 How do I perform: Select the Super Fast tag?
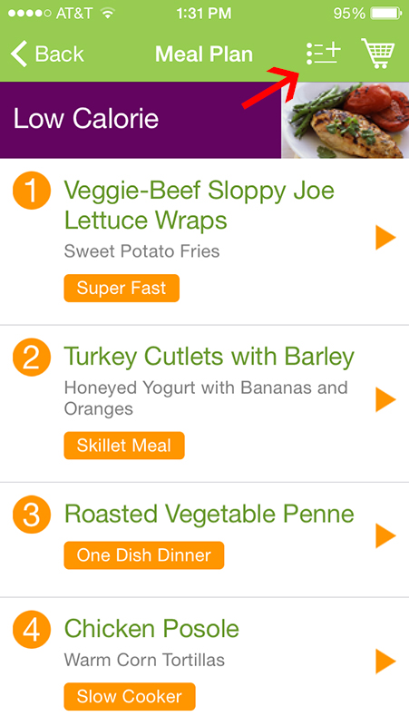[x=122, y=288]
